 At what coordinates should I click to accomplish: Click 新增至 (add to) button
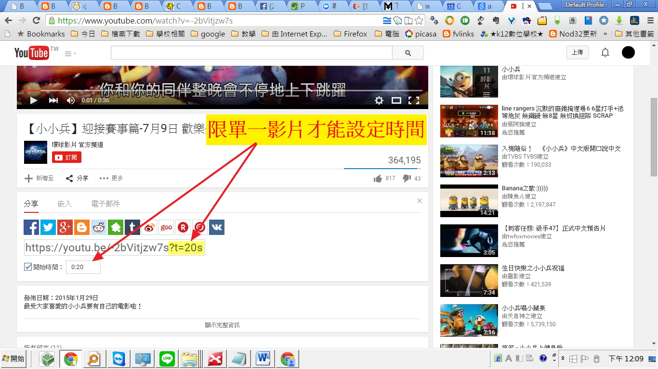click(39, 178)
